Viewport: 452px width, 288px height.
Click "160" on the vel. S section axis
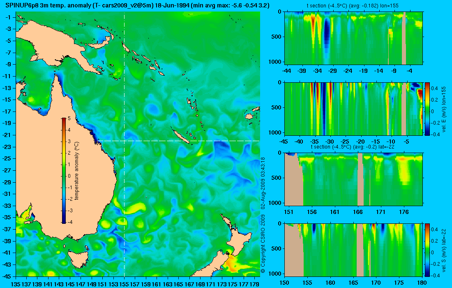[330, 283]
